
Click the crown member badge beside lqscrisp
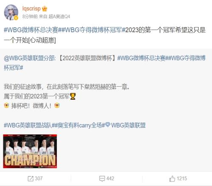pos(45,8)
